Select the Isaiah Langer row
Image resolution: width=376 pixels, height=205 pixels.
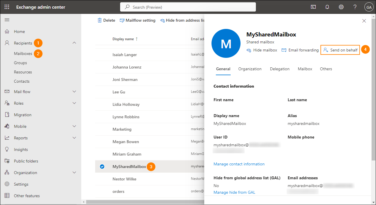(150, 55)
